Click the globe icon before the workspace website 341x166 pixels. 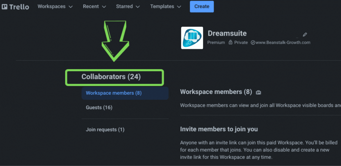click(x=252, y=42)
